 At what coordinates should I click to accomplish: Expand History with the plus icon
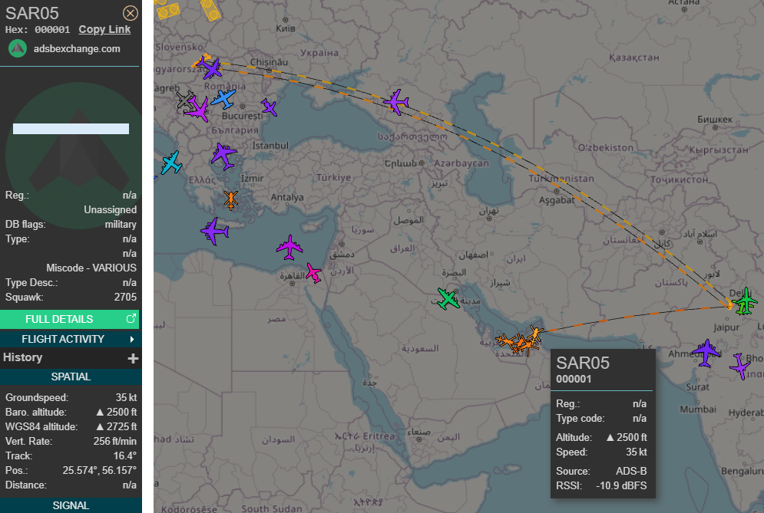pyautogui.click(x=133, y=358)
